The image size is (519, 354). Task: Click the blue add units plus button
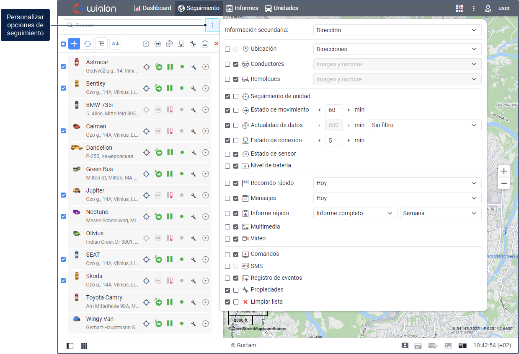tap(74, 44)
